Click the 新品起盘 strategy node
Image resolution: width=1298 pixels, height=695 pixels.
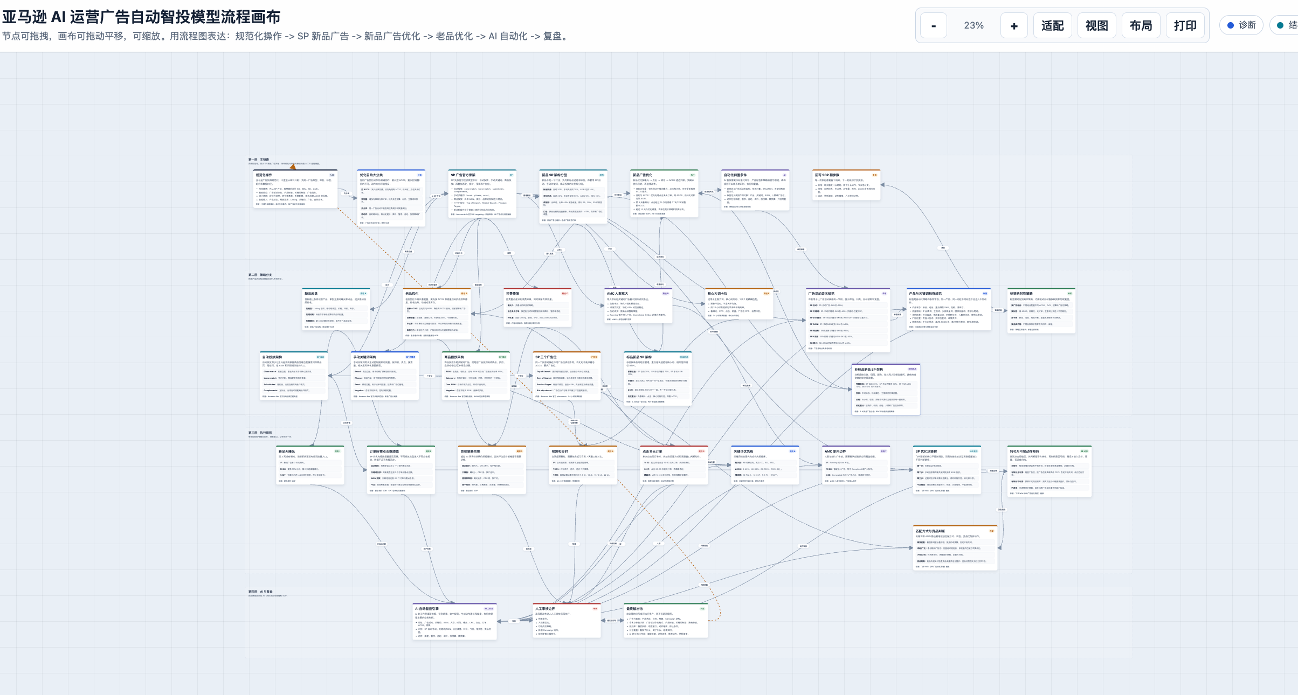[336, 309]
